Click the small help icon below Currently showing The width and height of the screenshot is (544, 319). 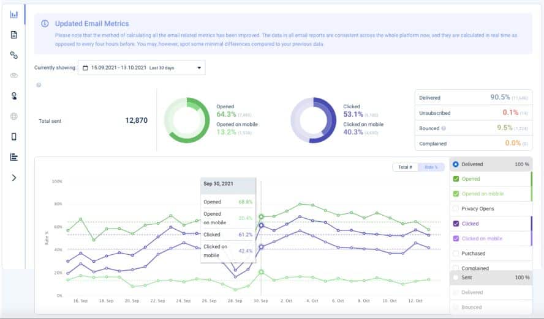pos(39,85)
